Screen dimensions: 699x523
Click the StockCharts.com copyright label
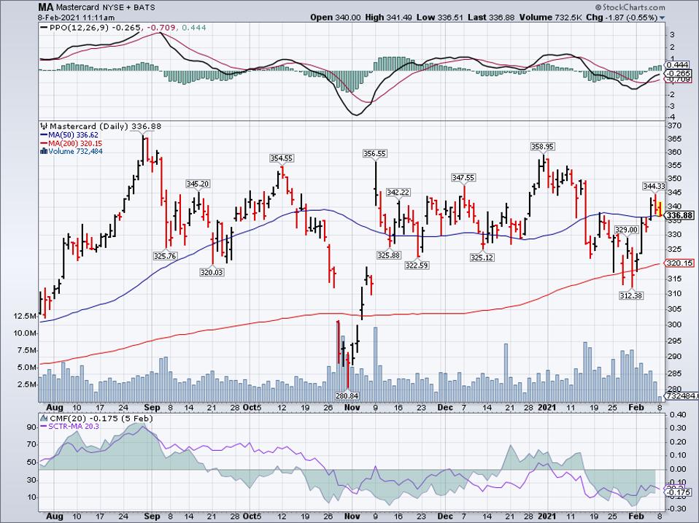coord(630,7)
